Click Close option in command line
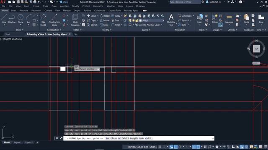 tap(113, 138)
